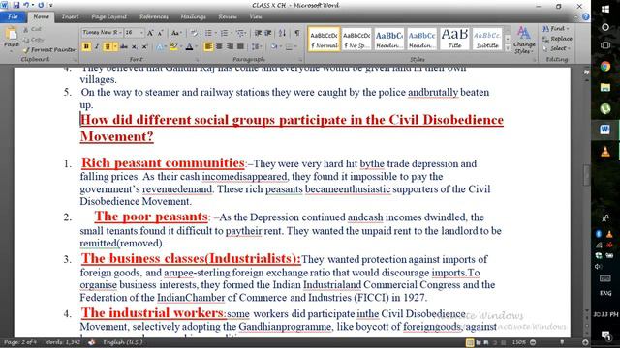
Task: Click the zoom out minus button
Action: (533, 342)
